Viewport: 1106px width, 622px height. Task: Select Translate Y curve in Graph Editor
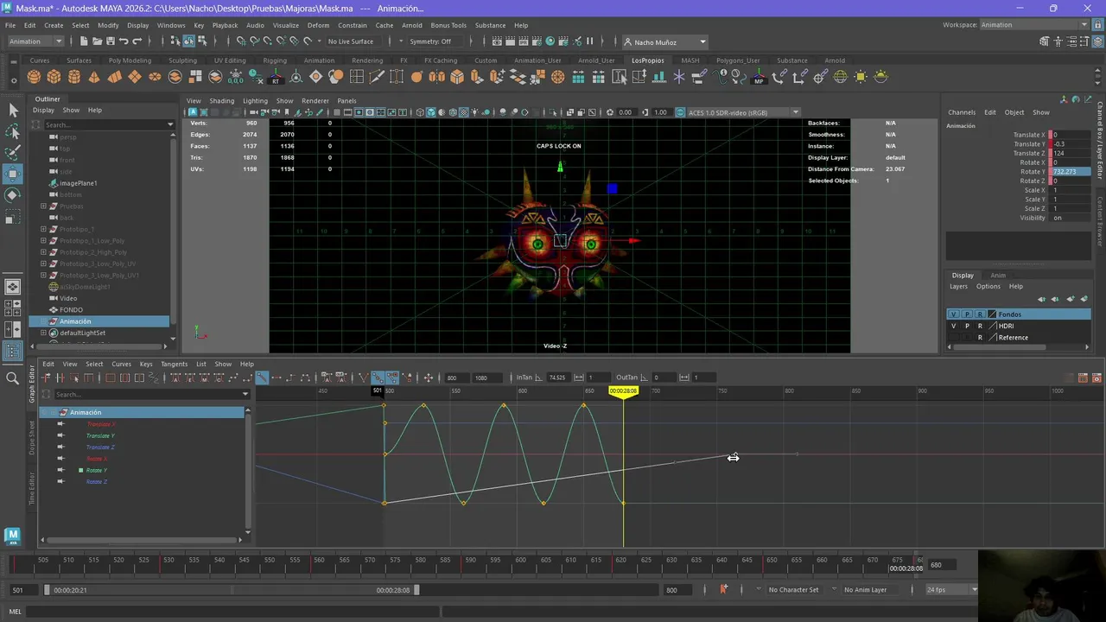point(100,435)
